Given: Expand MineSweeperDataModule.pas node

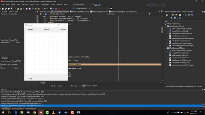Looking at the screenshot, I should pos(168,34).
